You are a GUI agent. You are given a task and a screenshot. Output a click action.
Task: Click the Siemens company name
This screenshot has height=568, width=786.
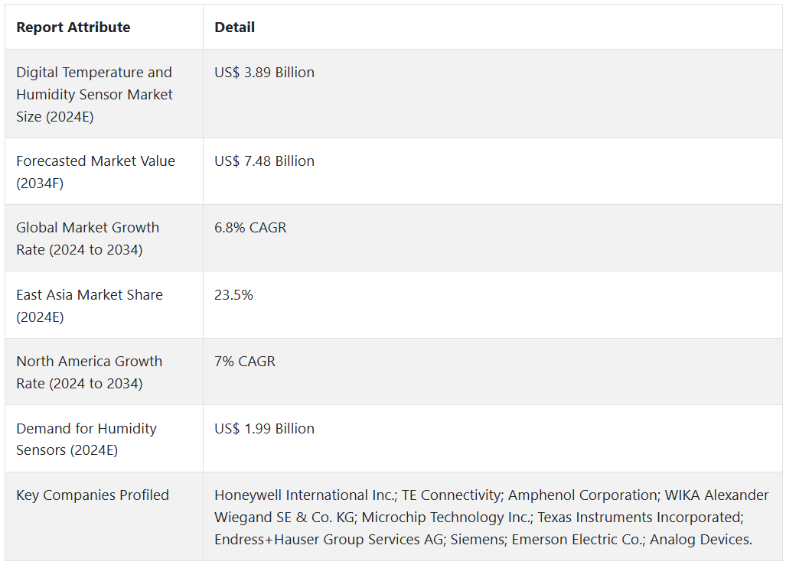[477, 540]
